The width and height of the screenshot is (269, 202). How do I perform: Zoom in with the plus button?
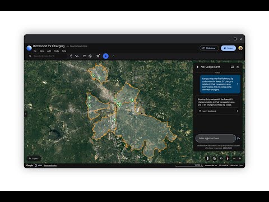(240, 159)
